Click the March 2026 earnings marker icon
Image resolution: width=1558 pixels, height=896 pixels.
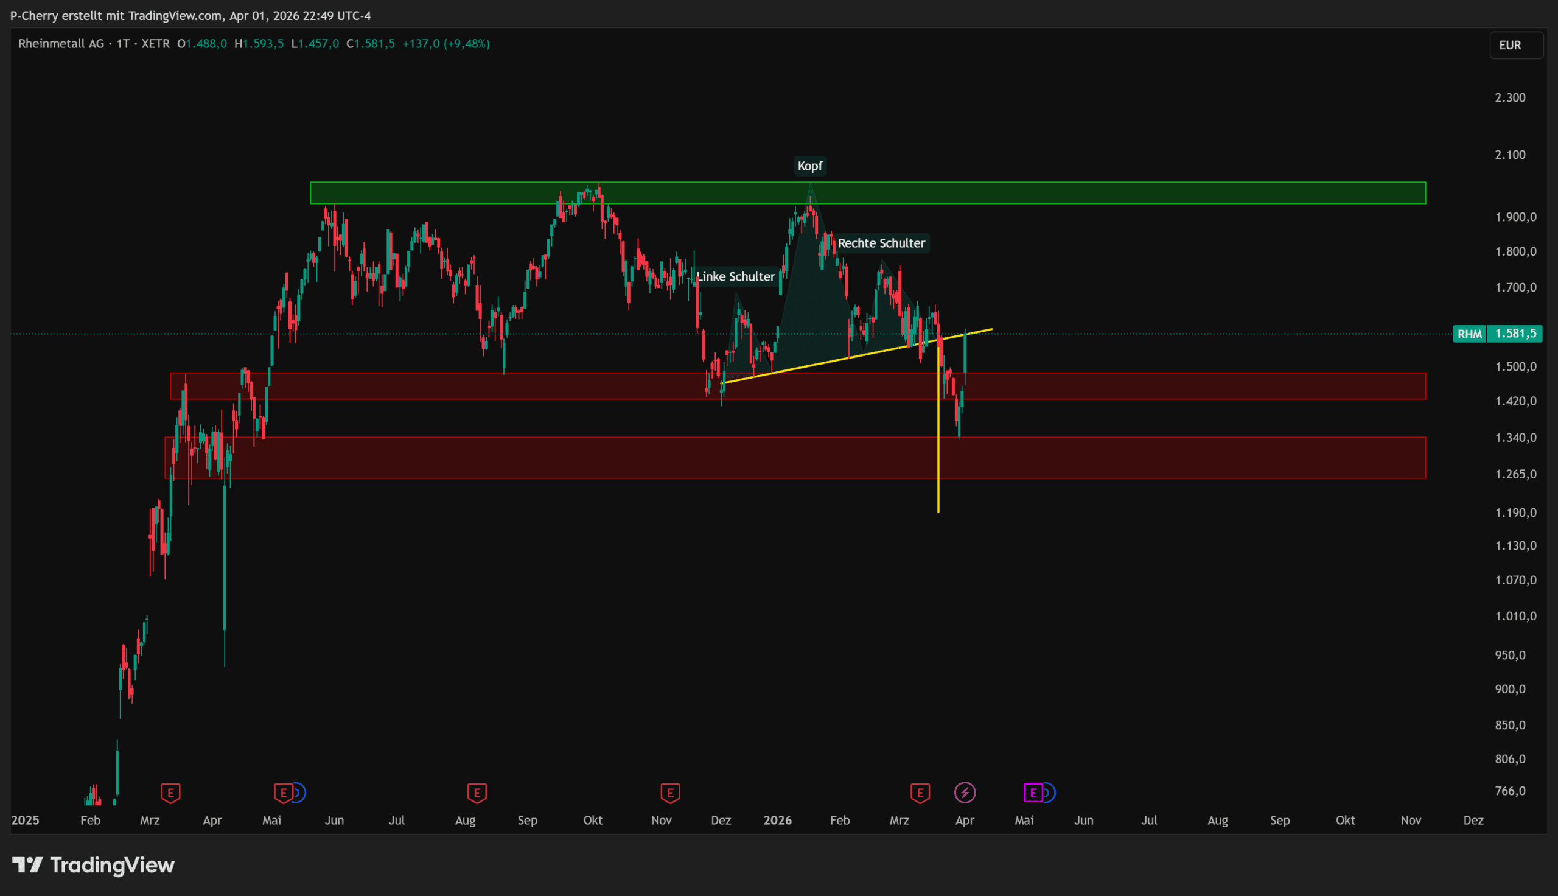coord(920,793)
